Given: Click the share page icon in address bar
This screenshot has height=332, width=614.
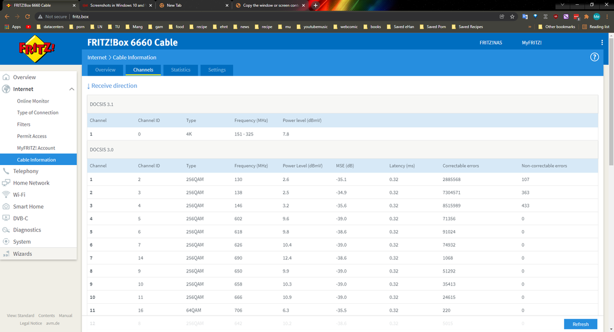Looking at the screenshot, I should 502,17.
